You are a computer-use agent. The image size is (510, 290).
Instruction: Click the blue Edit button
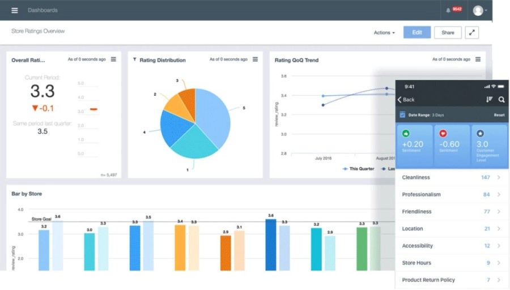[x=417, y=32]
